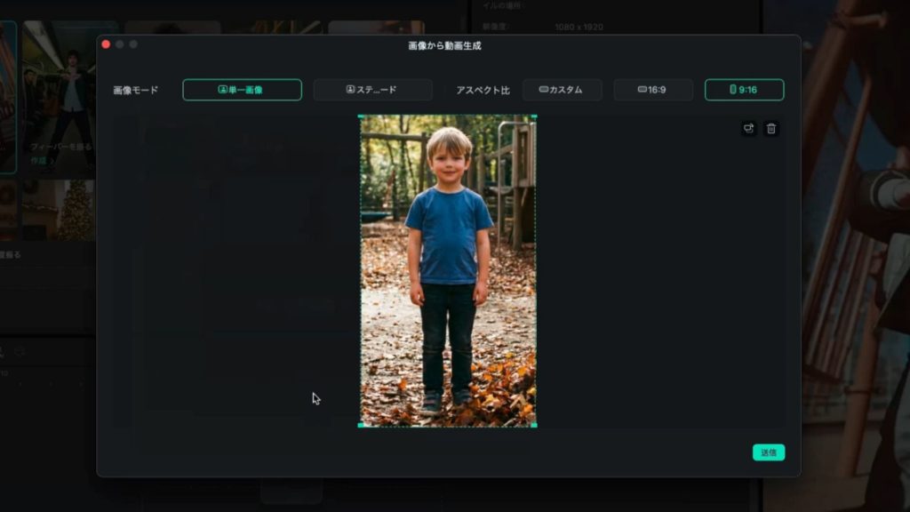Image resolution: width=910 pixels, height=512 pixels.
Task: Choose the カスタム aspect ratio option
Action: point(562,90)
